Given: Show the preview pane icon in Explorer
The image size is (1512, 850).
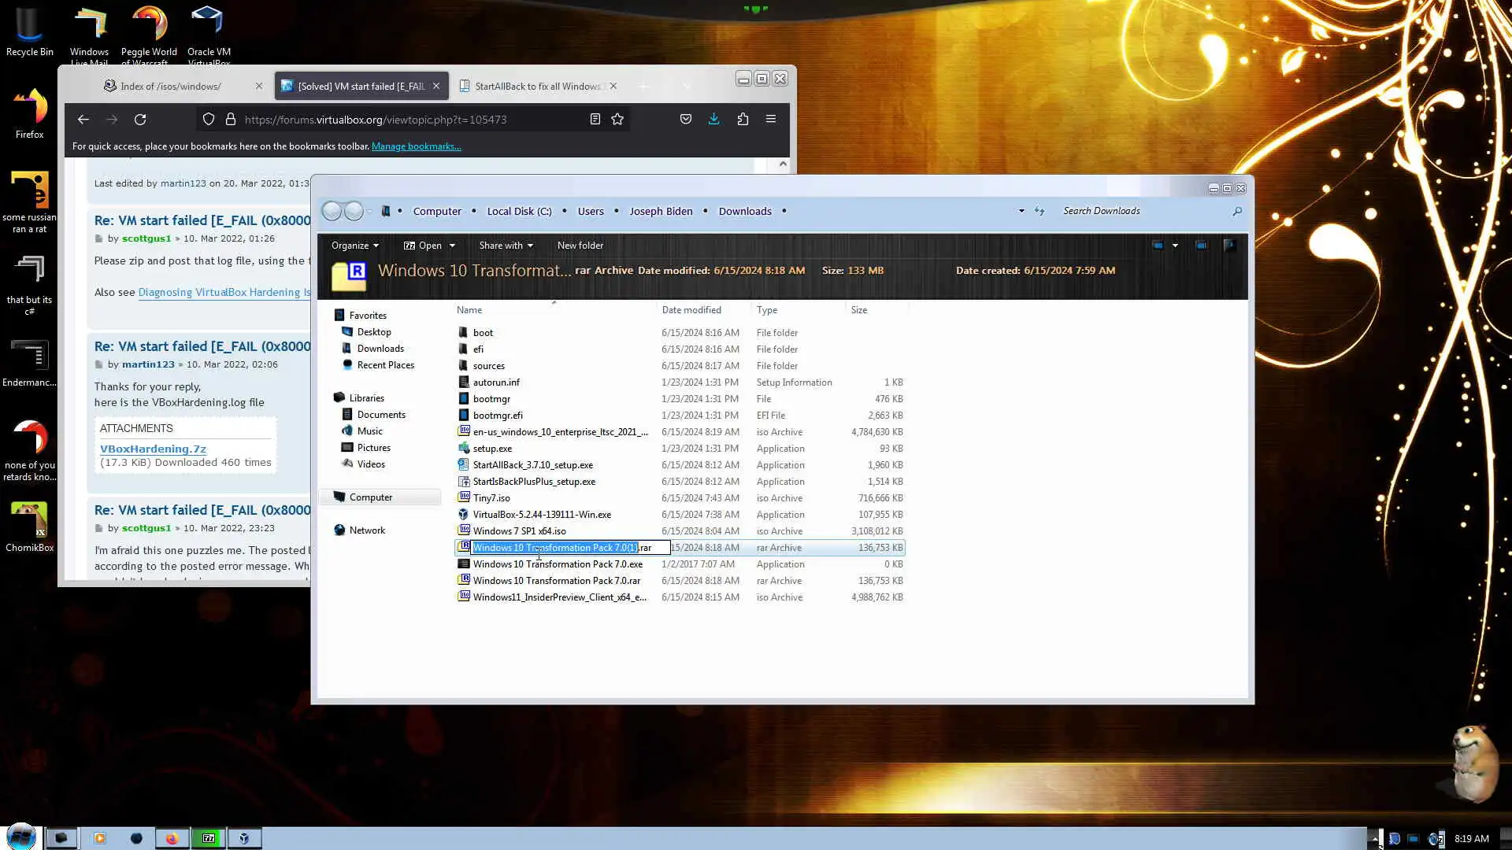Looking at the screenshot, I should click(x=1201, y=246).
